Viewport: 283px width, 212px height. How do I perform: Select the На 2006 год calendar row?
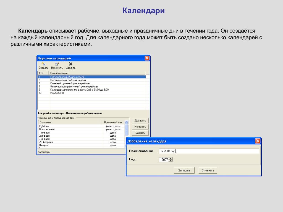(92, 93)
